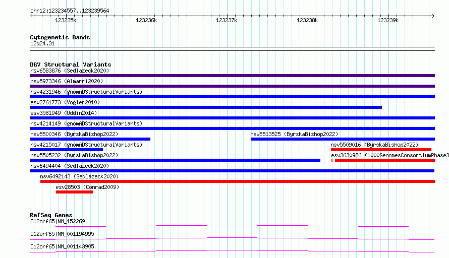Screen dimensions: 449x258
Task: Click the Cytogenetic Bands track heading
Action: [x=60, y=37]
